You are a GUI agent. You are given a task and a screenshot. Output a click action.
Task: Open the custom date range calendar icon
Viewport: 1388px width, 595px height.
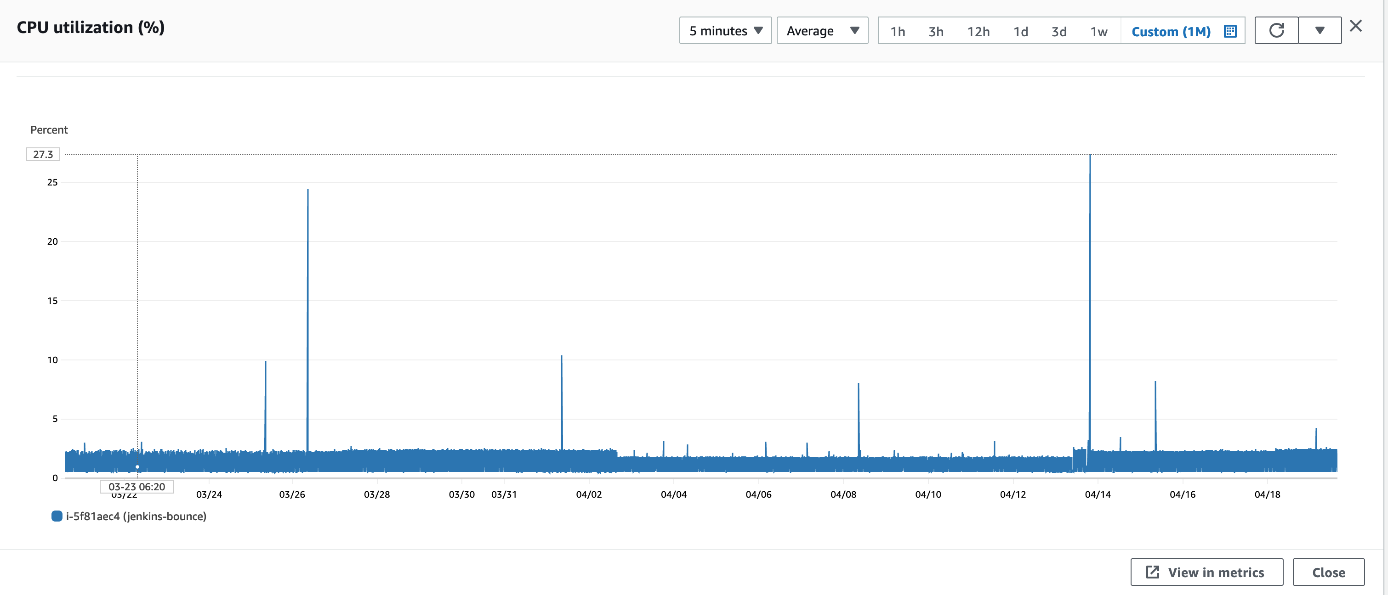coord(1230,31)
